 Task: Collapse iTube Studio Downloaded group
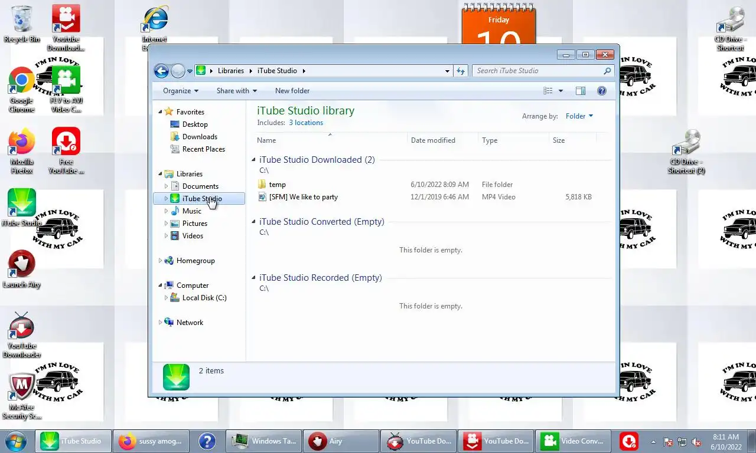coord(254,160)
